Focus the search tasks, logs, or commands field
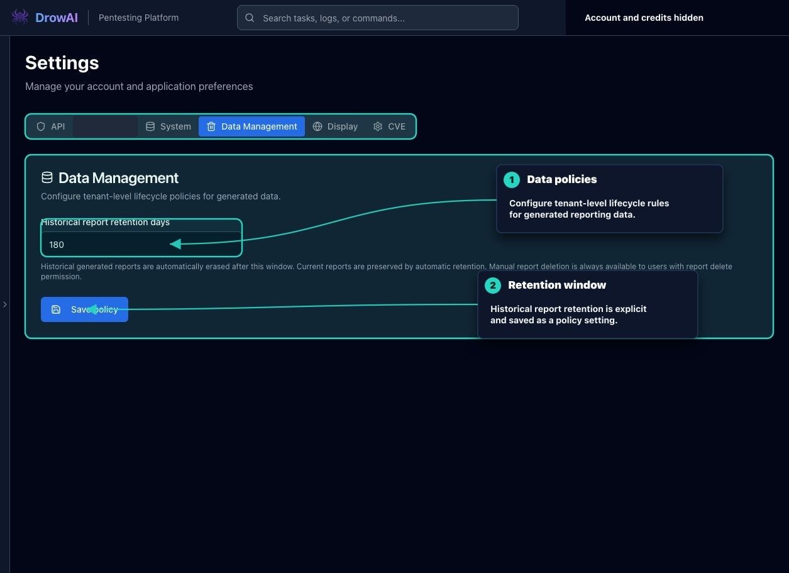This screenshot has height=573, width=789. coord(378,18)
